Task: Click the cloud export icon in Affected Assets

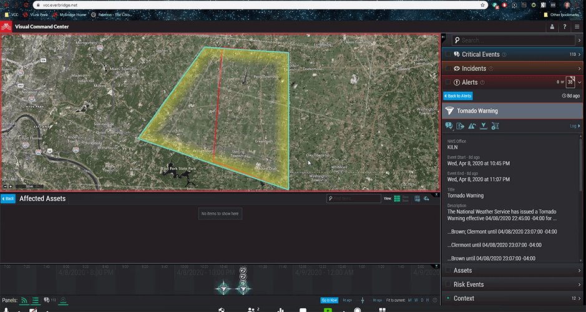Action: click(426, 198)
